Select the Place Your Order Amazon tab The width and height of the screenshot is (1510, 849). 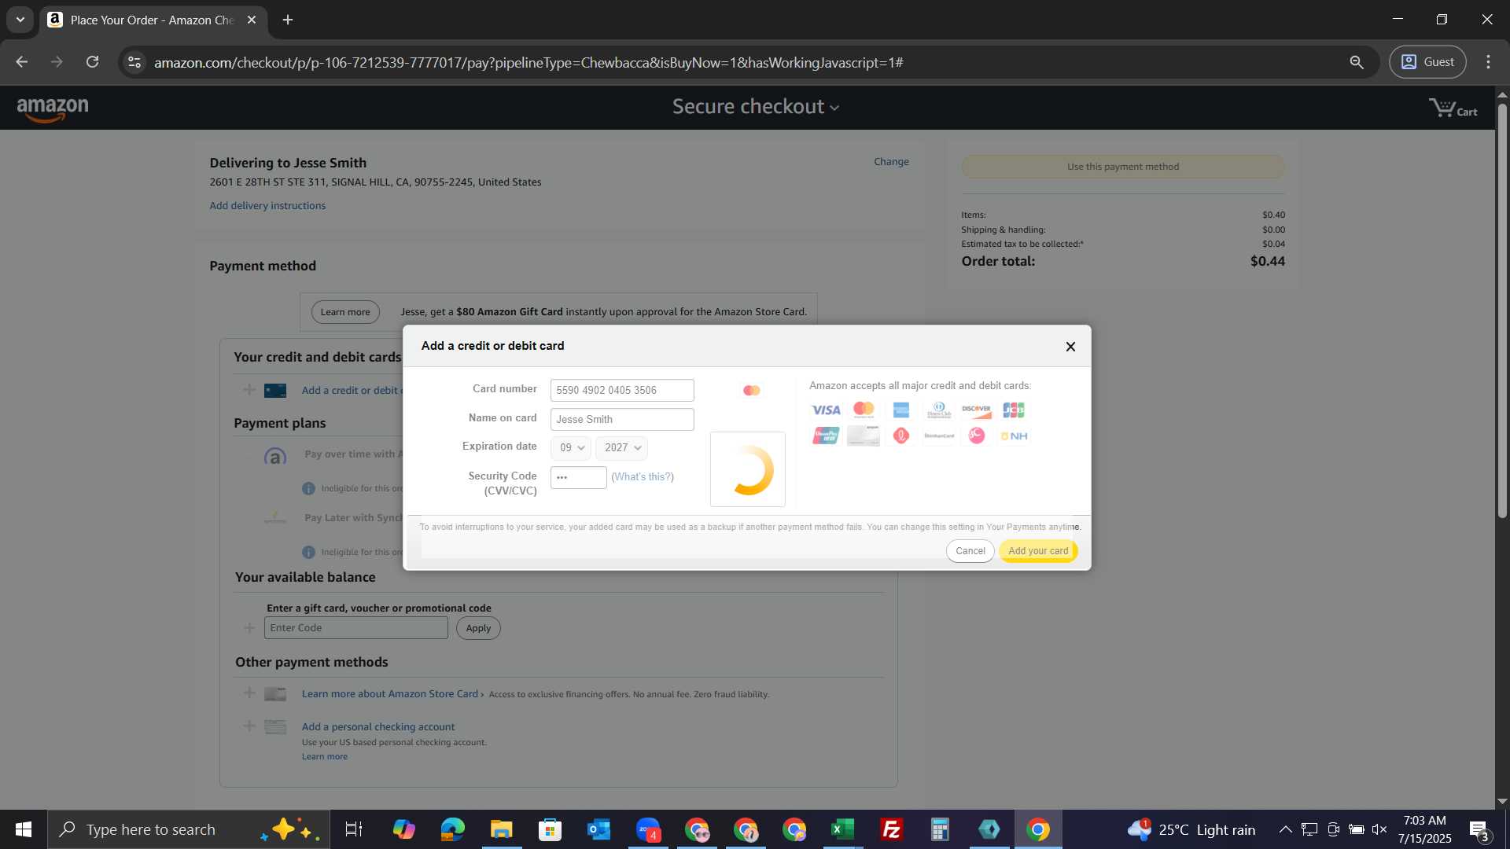tap(153, 20)
